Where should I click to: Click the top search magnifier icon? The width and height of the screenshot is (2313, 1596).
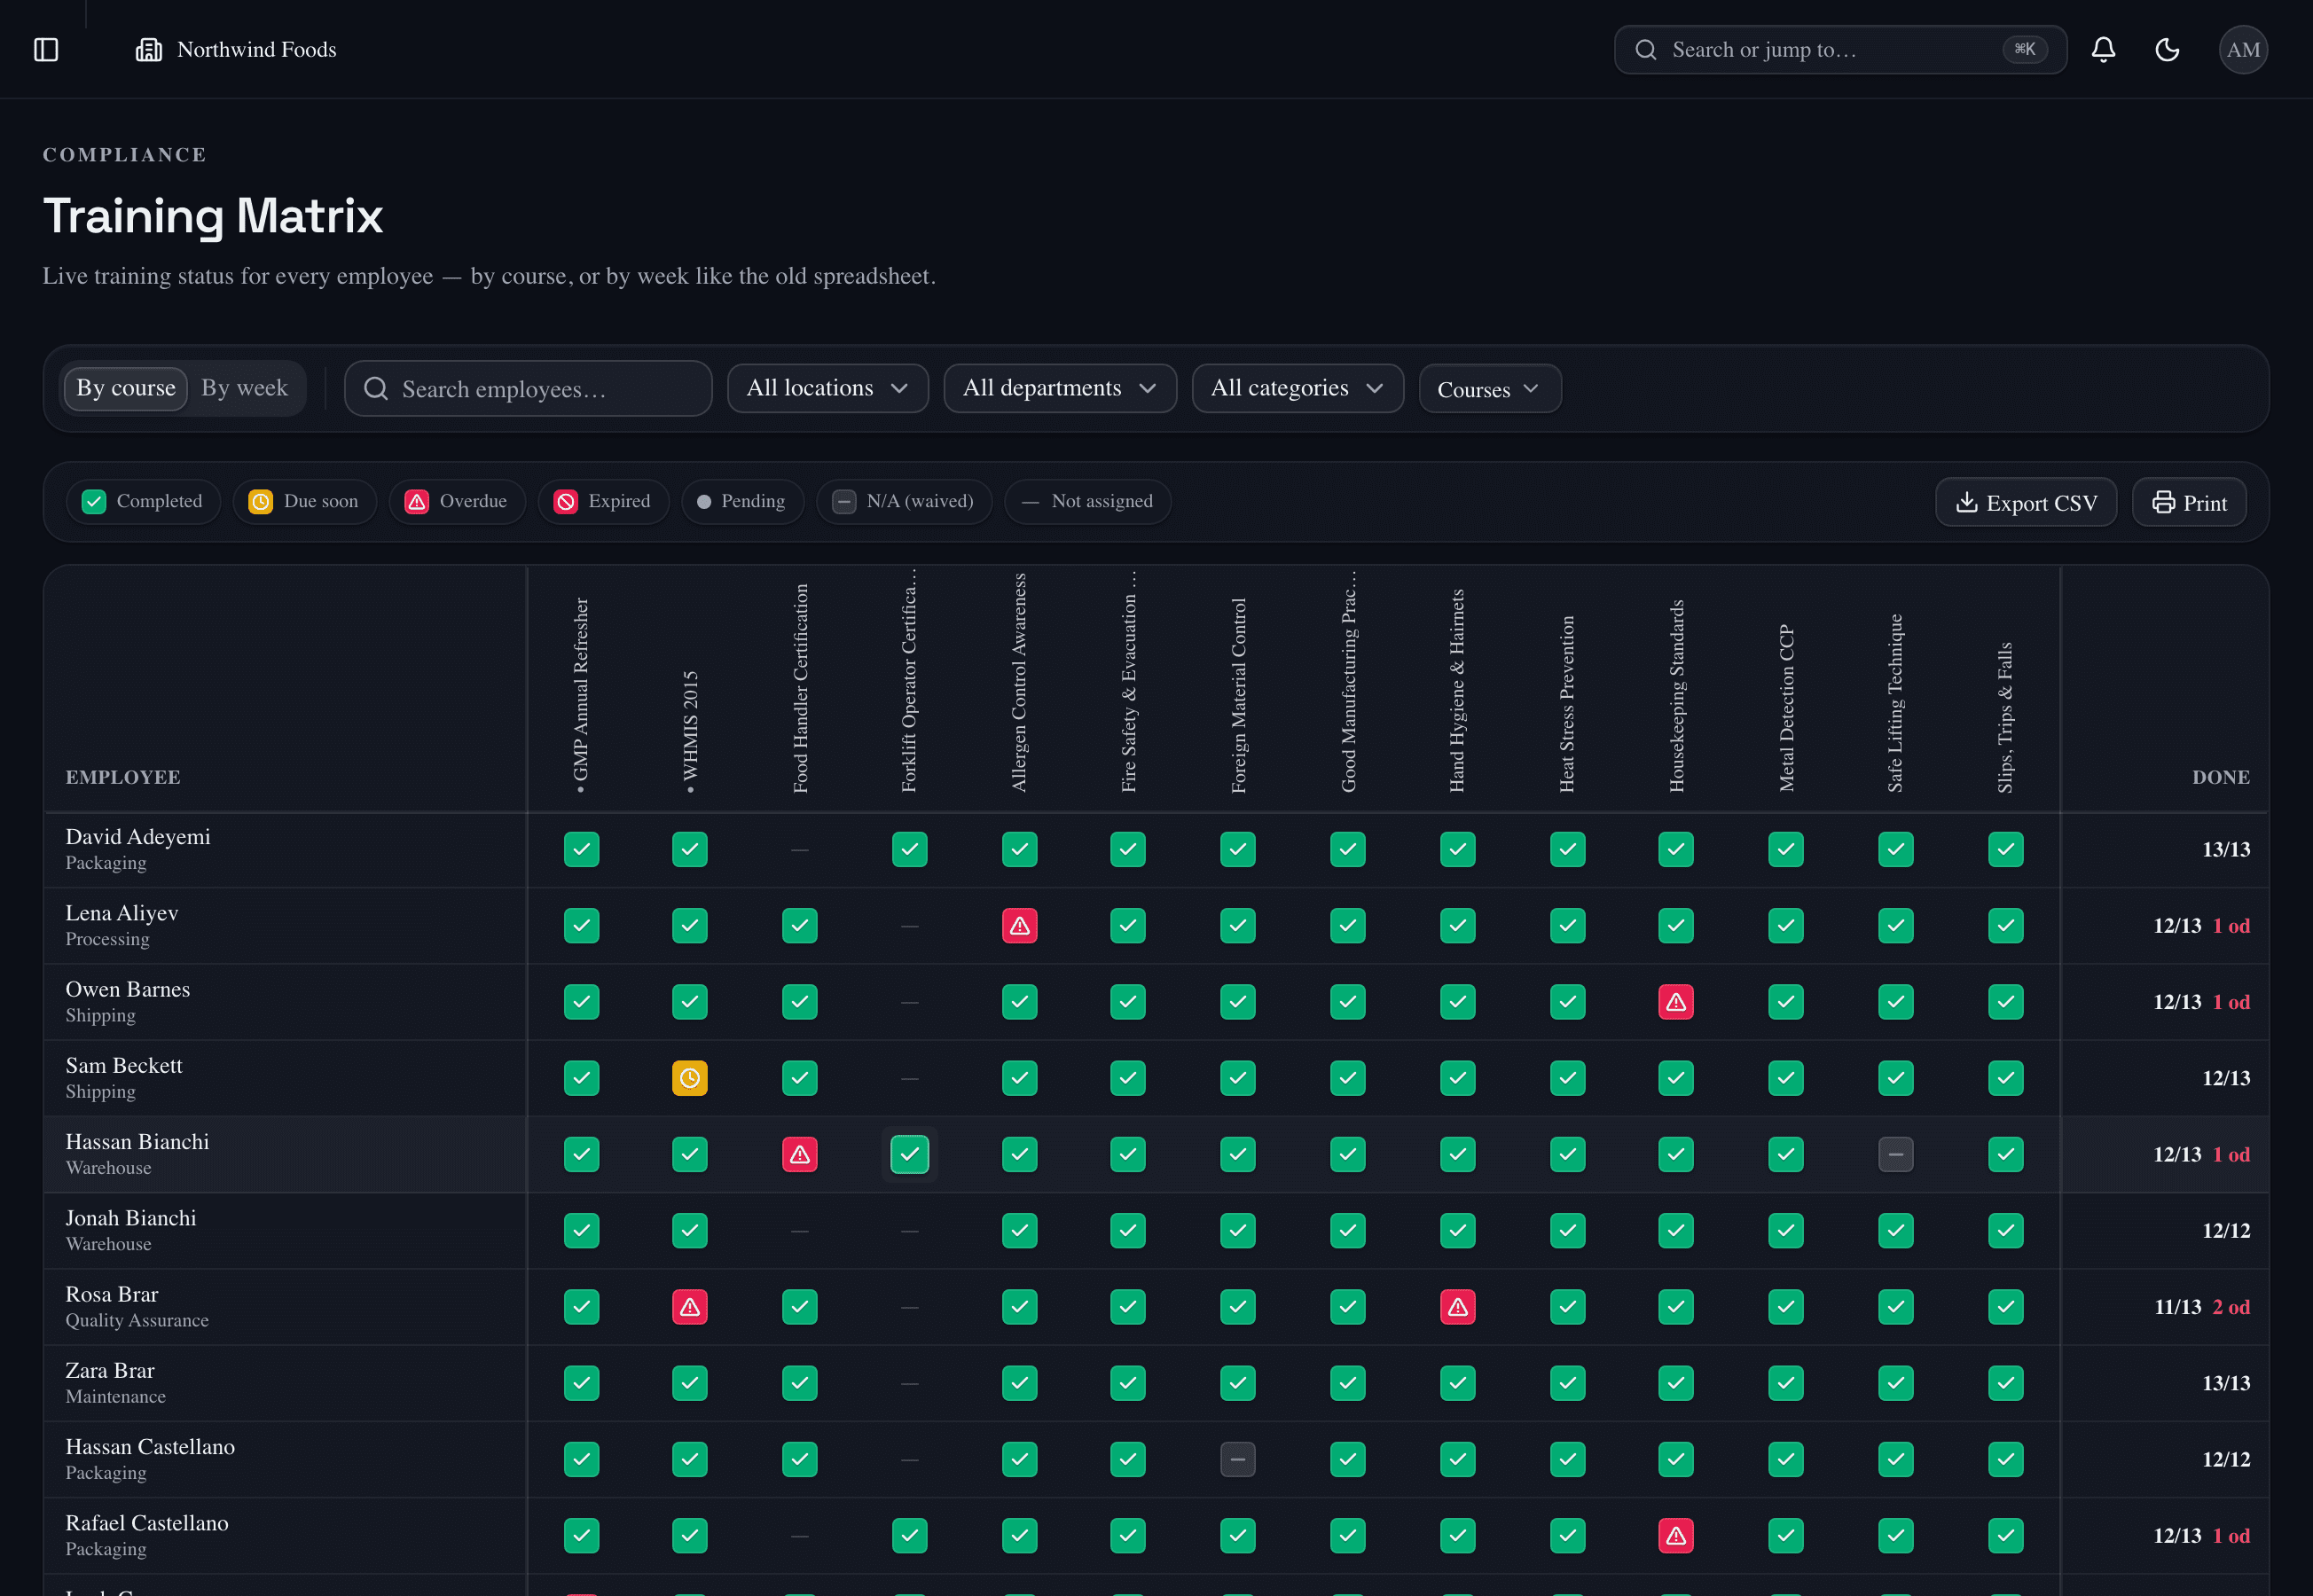1645,49
